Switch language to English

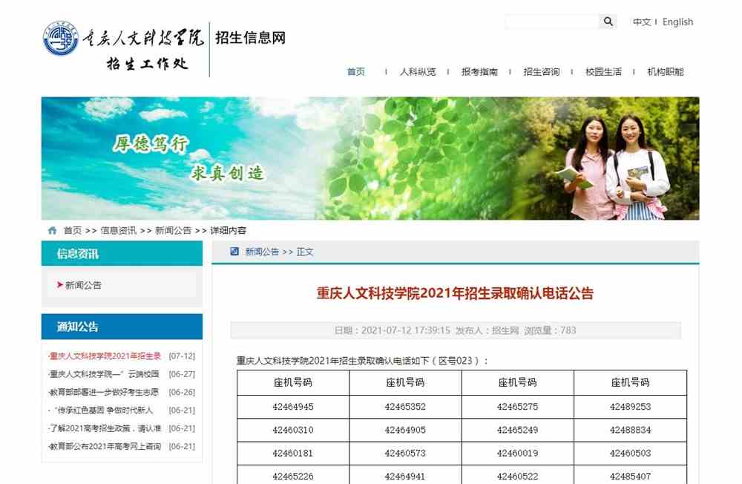pos(677,22)
